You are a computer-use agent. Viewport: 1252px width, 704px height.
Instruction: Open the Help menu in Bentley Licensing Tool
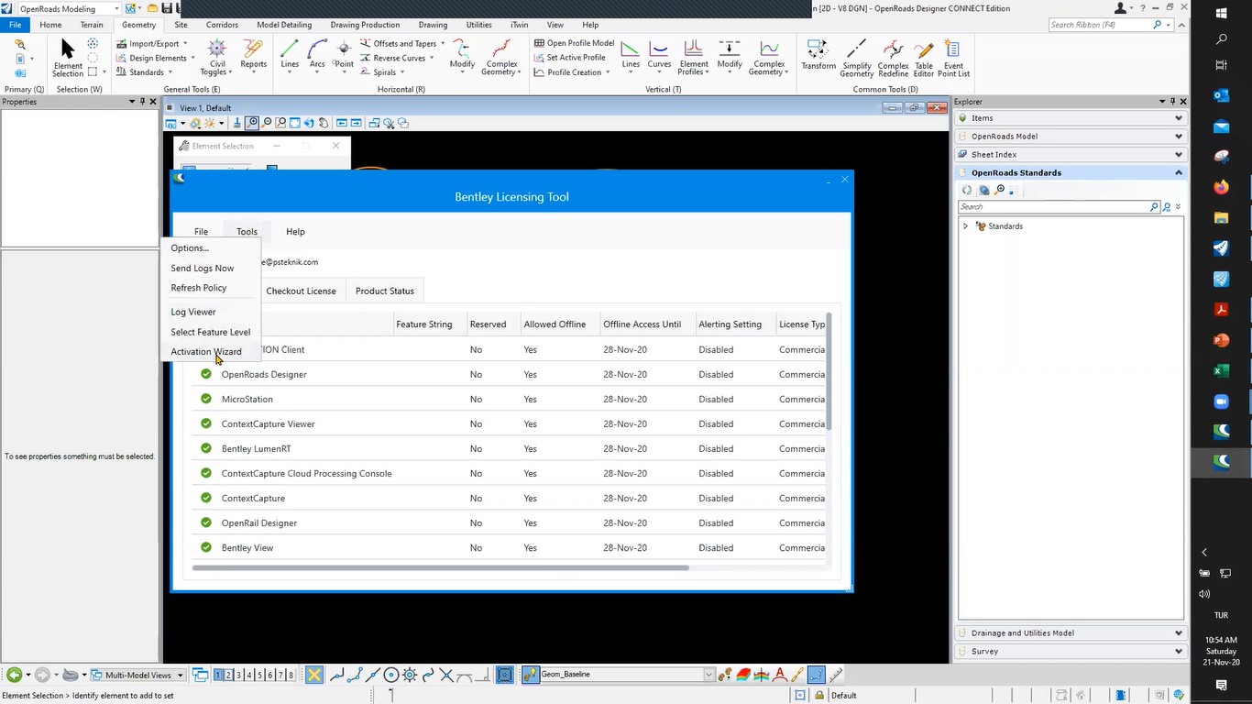click(295, 232)
